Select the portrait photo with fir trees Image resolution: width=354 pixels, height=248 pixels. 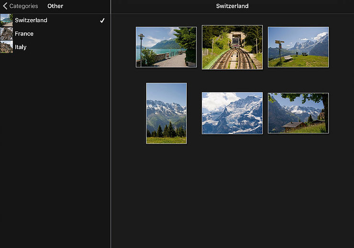[166, 113]
